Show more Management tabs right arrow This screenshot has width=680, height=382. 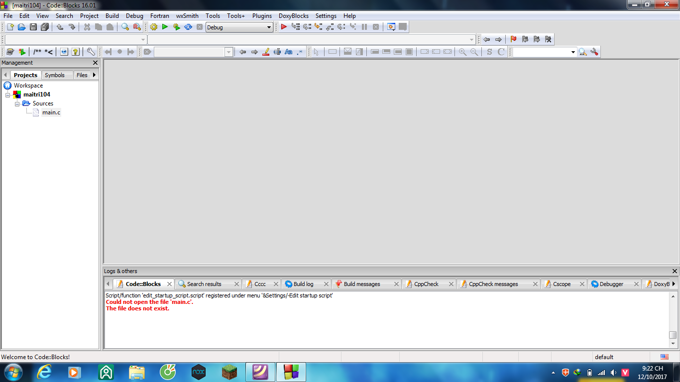pos(94,75)
